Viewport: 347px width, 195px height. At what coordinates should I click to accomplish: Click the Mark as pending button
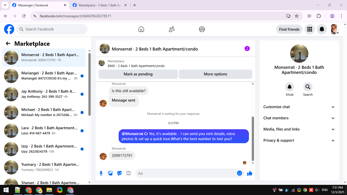click(x=138, y=74)
